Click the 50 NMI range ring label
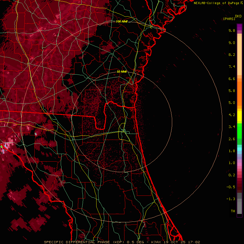Viewport: 244px width, 244px height. tap(122, 72)
